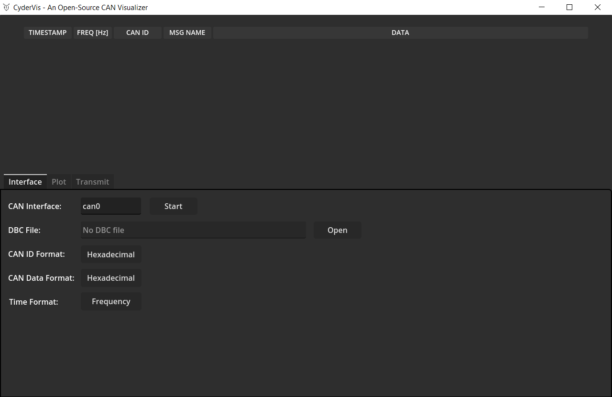Screen dimensions: 612x397
Task: Minimize the CyderVis window
Action: click(x=542, y=7)
